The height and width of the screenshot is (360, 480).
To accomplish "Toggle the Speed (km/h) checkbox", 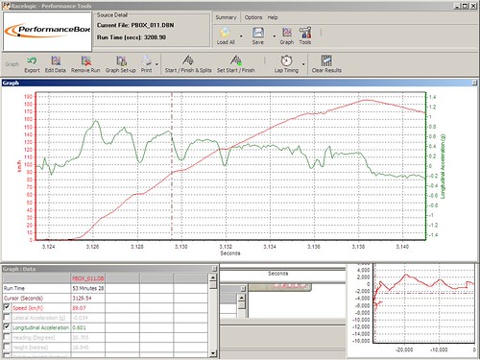I will tap(7, 307).
